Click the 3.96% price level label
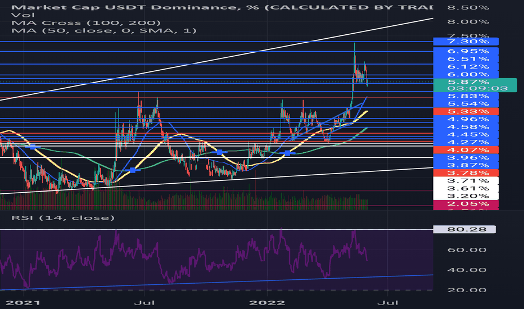Image resolution: width=524 pixels, height=309 pixels. click(x=466, y=157)
